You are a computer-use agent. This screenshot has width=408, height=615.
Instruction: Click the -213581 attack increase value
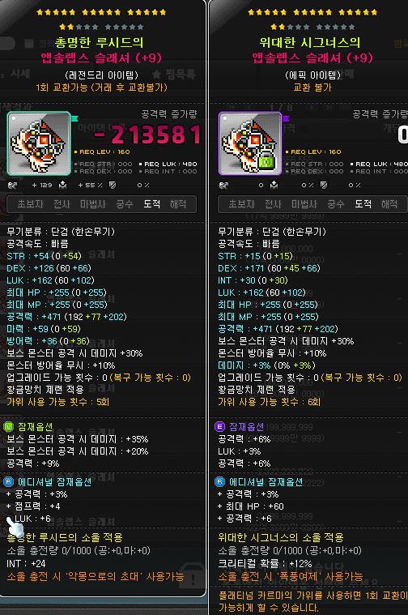(x=148, y=135)
